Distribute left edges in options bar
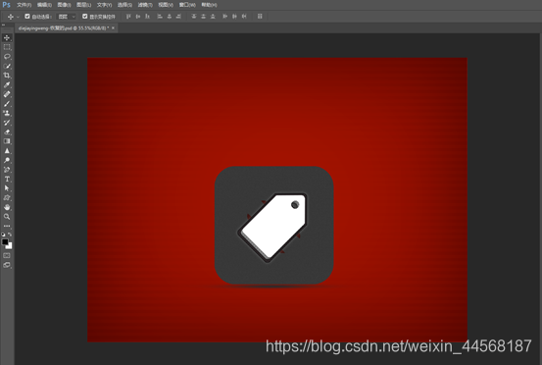This screenshot has width=542, height=365. pyautogui.click(x=225, y=17)
